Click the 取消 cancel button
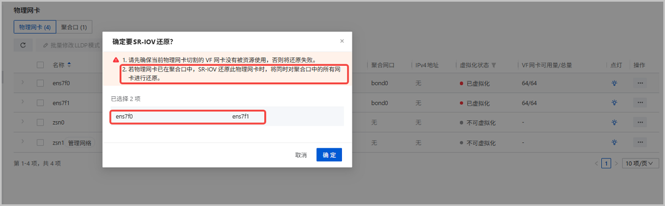This screenshot has height=206, width=665. [x=301, y=155]
